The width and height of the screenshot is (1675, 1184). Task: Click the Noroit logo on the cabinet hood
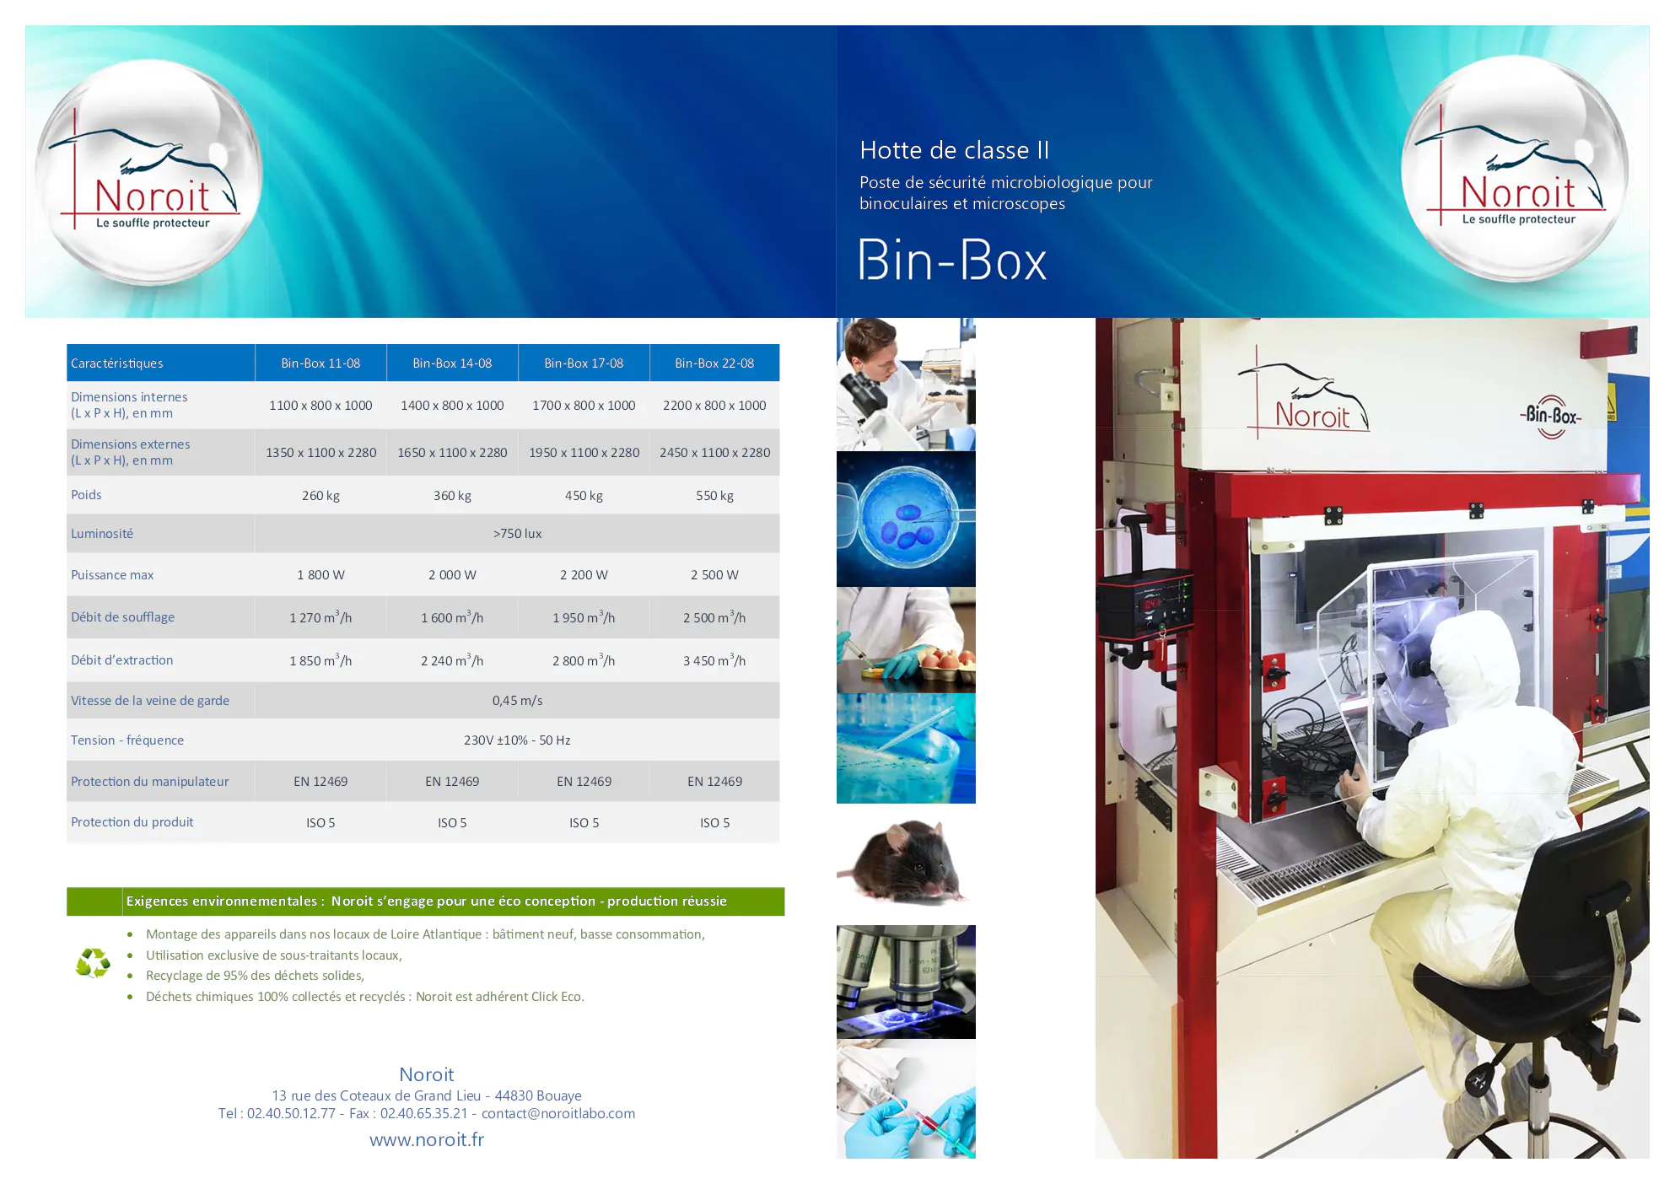tap(1304, 394)
